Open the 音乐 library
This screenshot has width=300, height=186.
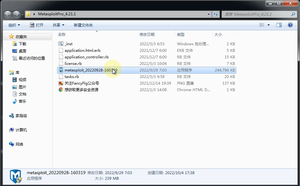[x=22, y=101]
